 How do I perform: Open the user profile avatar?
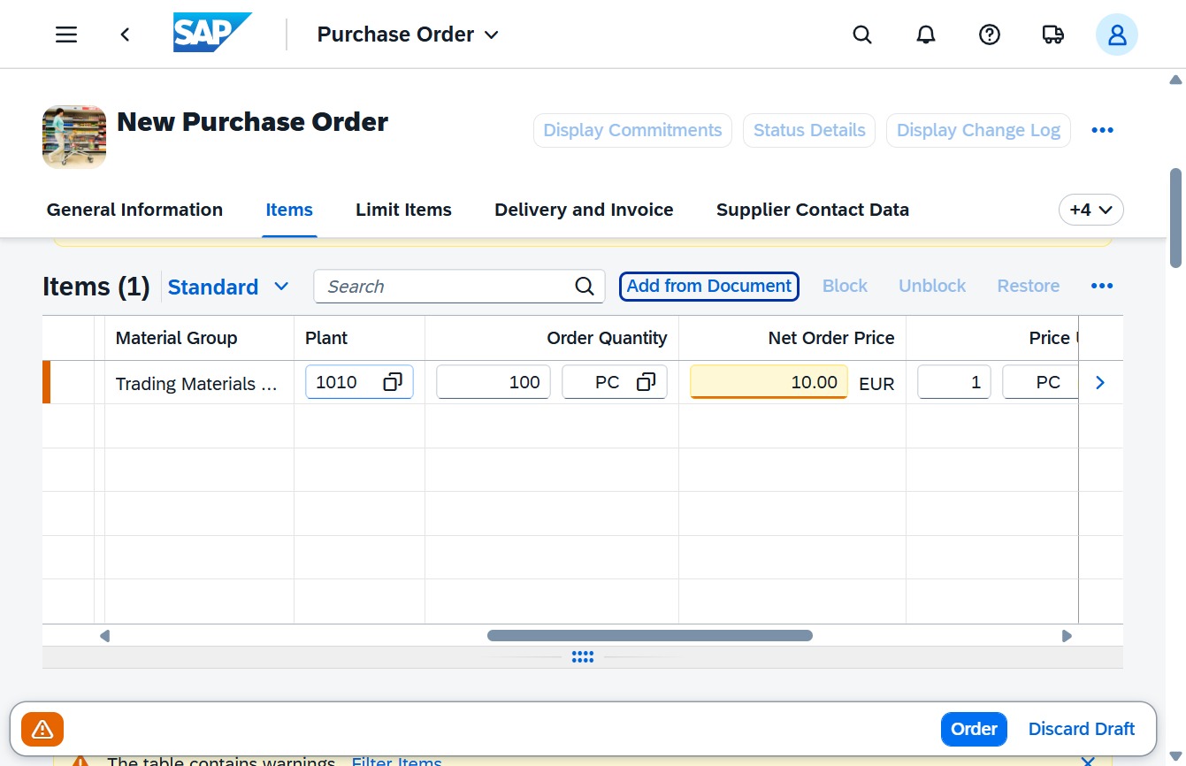1117,34
